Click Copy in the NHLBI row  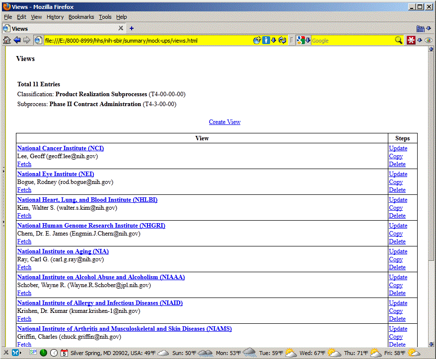396,208
